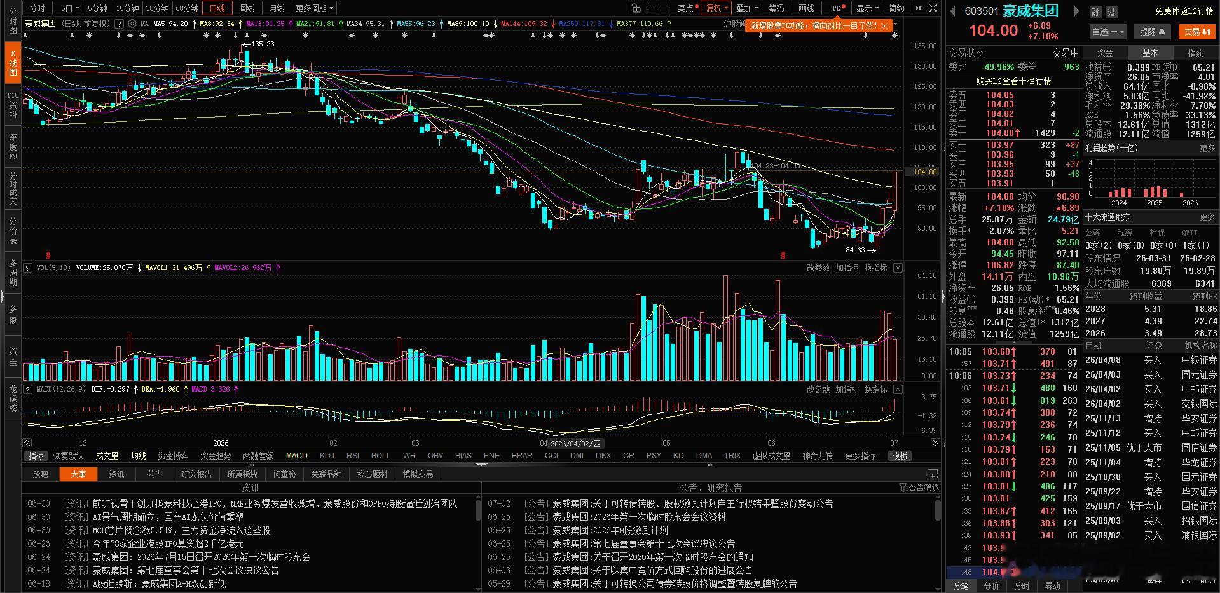Select KDJ indicator tab
1220x593 pixels.
(x=327, y=456)
